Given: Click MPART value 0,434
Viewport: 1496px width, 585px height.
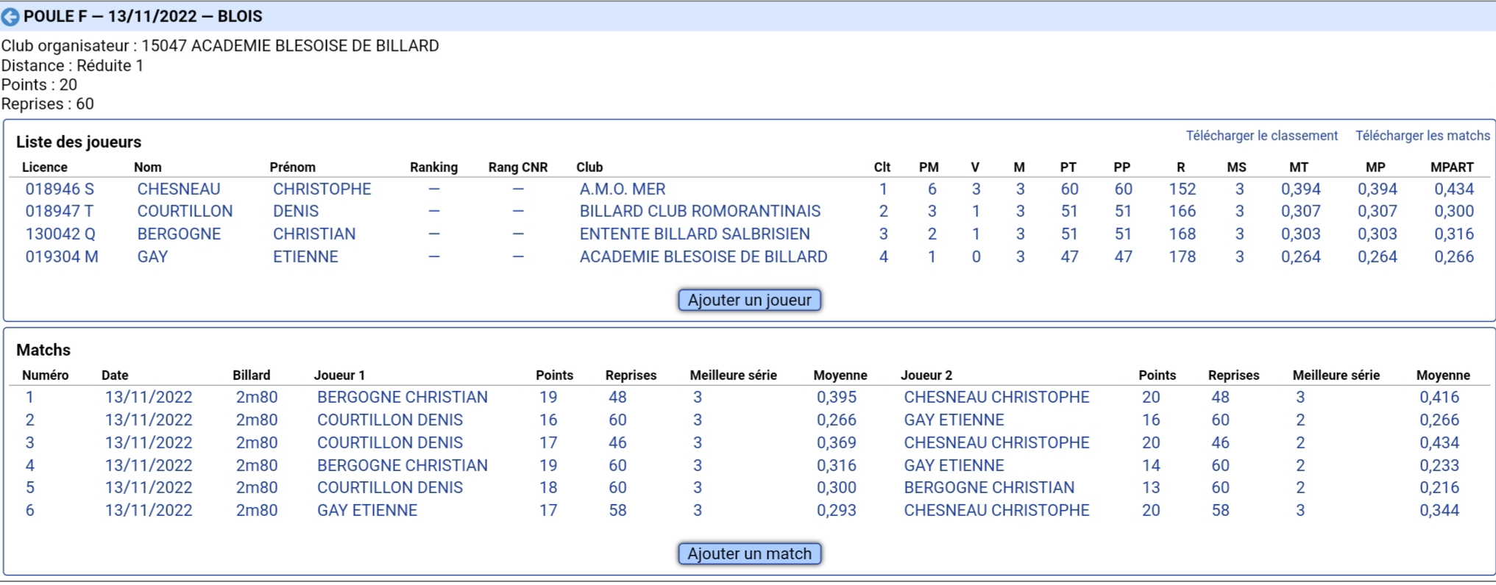Looking at the screenshot, I should click(1454, 189).
